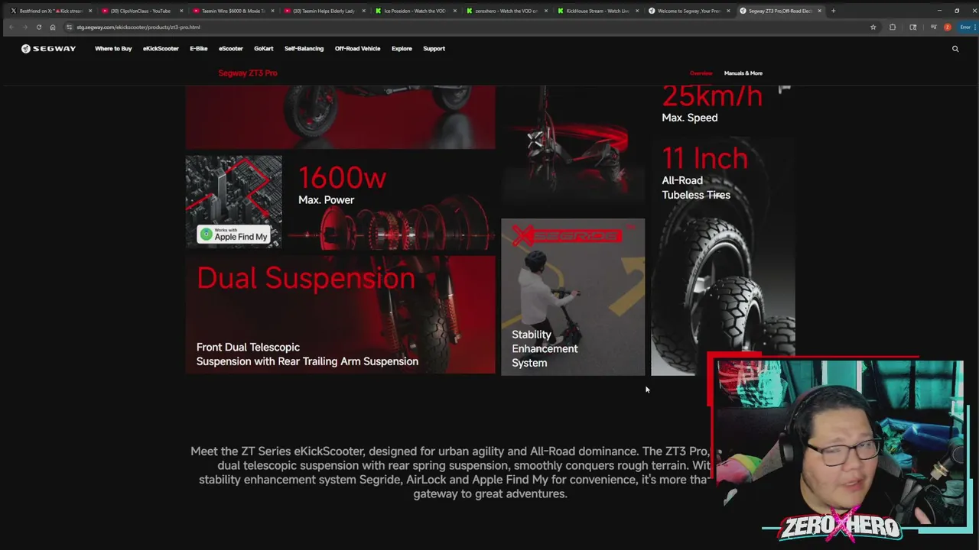Click the 1600w Max. Power text
979x550 pixels.
coord(342,186)
